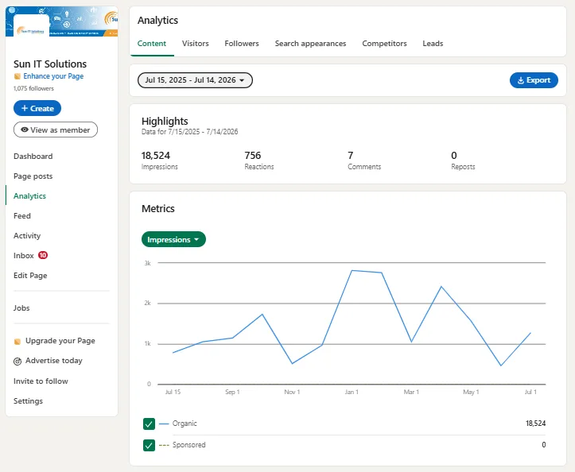Open the date range dropdown
575x472 pixels.
pos(195,80)
